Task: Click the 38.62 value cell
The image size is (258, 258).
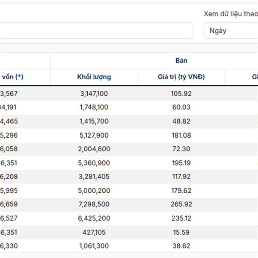Action: tap(181, 246)
